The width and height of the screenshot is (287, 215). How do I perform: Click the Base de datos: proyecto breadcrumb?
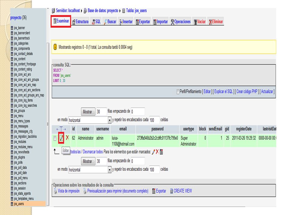coord(103,11)
